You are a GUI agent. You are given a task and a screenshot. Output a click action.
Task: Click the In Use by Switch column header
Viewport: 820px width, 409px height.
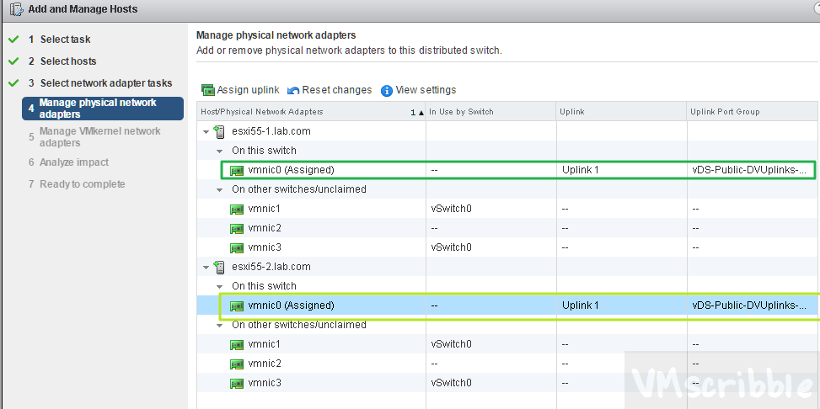pyautogui.click(x=461, y=112)
